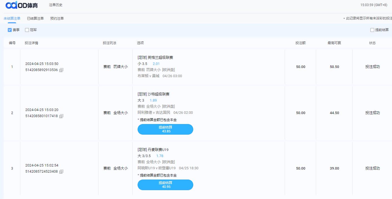Copy bet number 5142085724523408
Screen dimensions: 392x199
pyautogui.click(x=61, y=172)
